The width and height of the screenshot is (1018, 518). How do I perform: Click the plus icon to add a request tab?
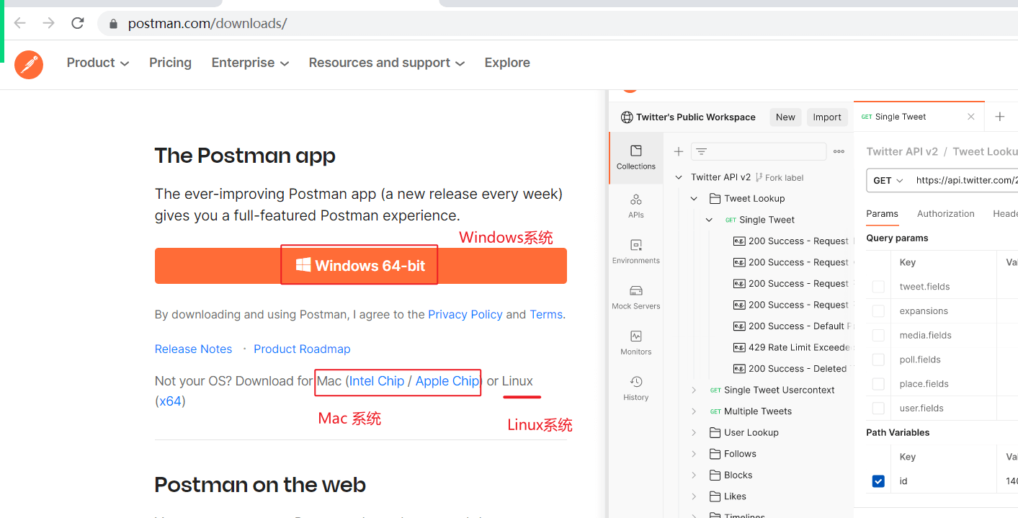tap(1000, 117)
